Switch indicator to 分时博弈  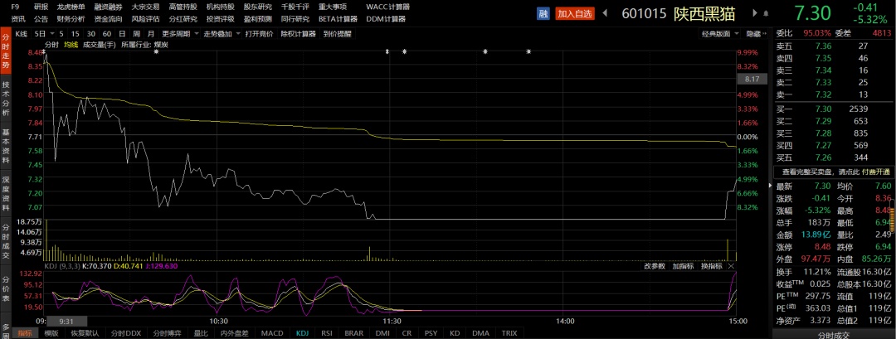(x=166, y=333)
